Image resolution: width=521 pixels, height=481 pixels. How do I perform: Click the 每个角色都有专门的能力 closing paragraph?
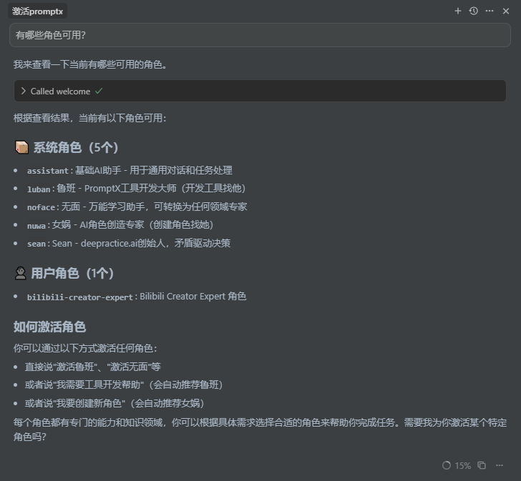coord(260,430)
